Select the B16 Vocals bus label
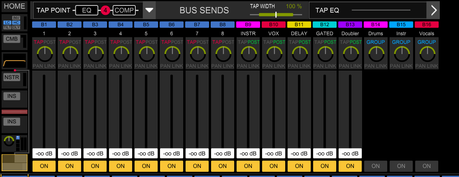This screenshot has height=177, width=459. coord(426,25)
